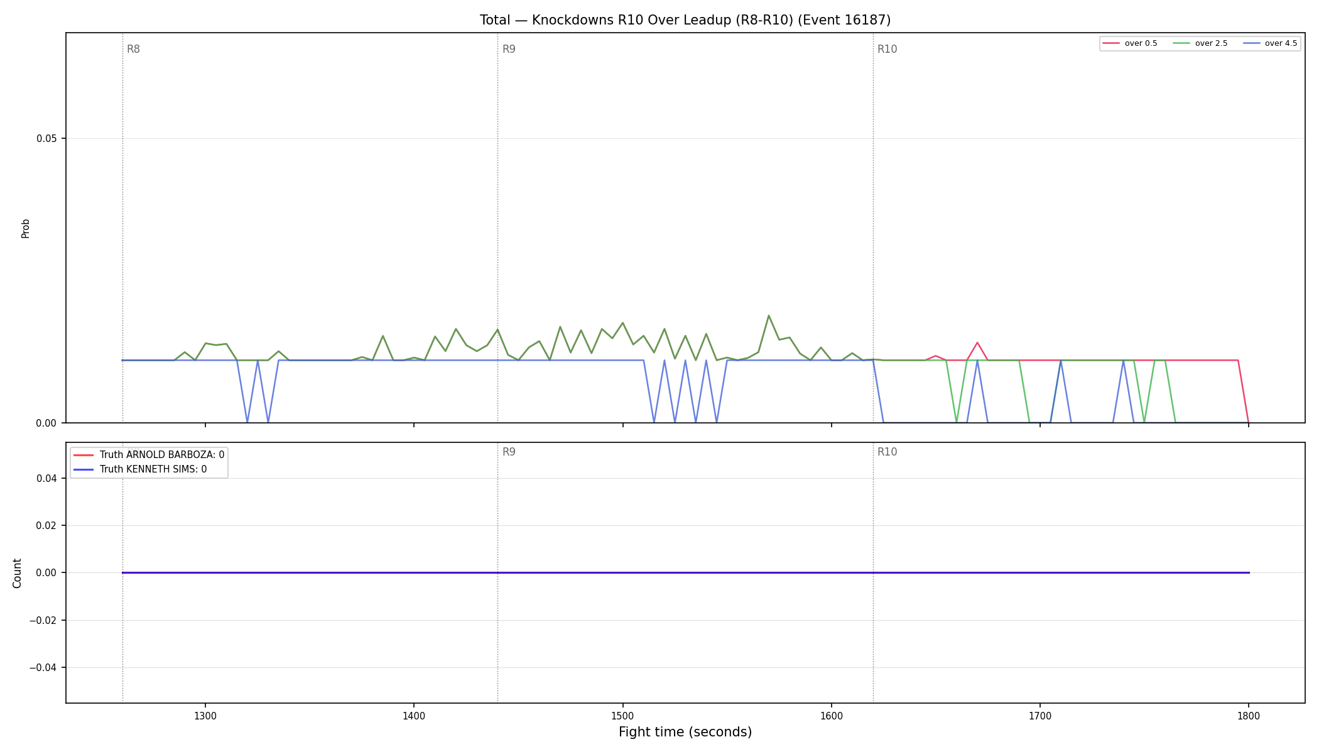Click the blue swatch beside KENNETH SIMS
1319x754 pixels.
(84, 469)
